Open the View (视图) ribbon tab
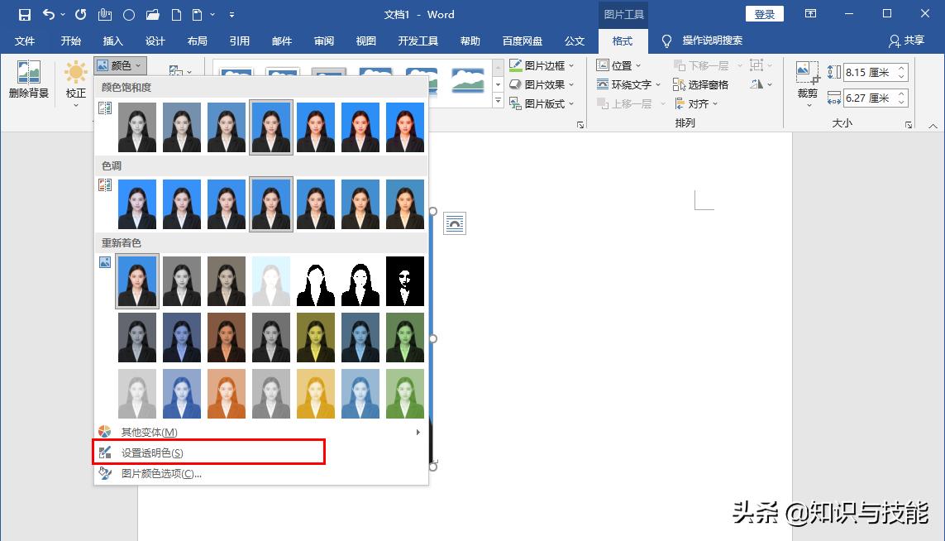Image resolution: width=945 pixels, height=541 pixels. pos(365,41)
